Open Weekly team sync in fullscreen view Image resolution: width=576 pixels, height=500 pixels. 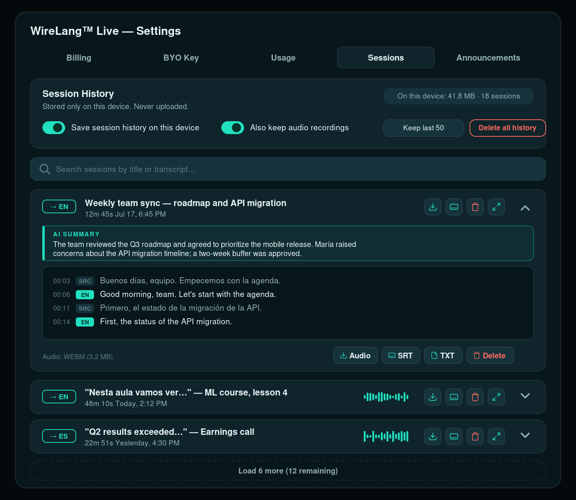(496, 207)
